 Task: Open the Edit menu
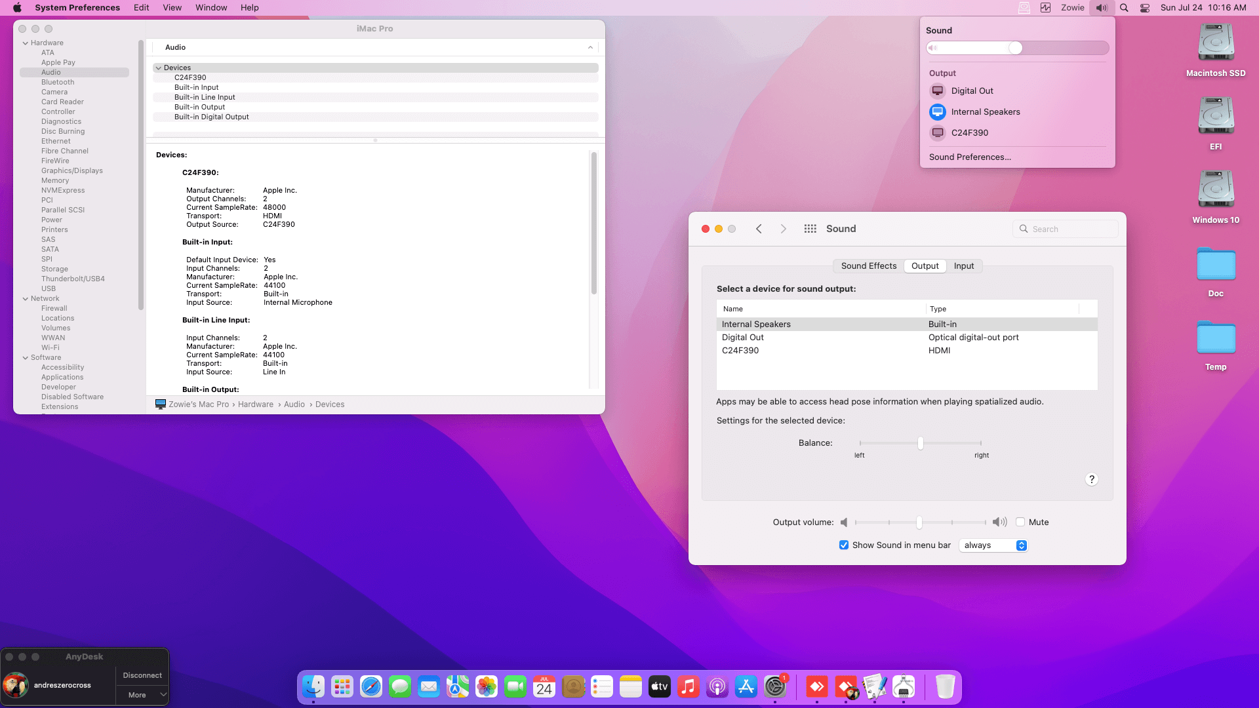coord(141,8)
